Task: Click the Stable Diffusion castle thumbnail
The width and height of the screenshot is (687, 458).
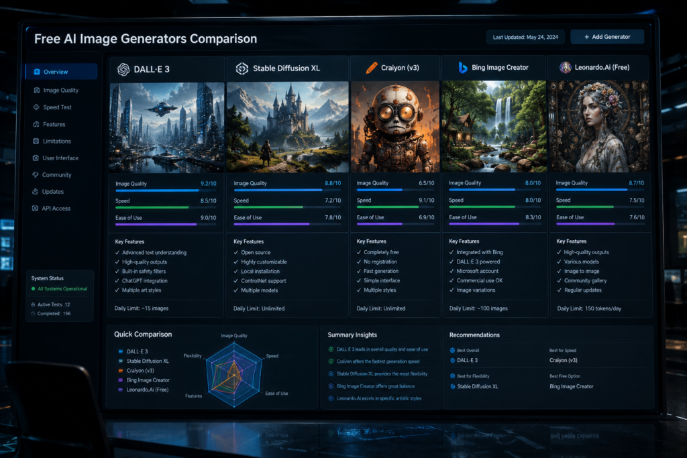Action: click(x=287, y=127)
